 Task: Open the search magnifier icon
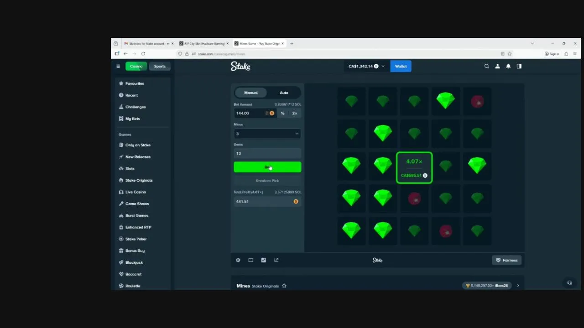tap(486, 66)
